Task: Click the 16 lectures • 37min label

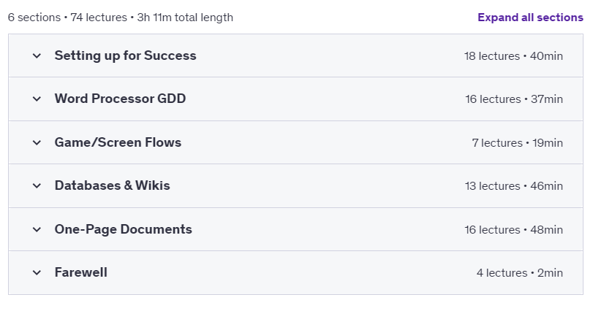Action: coord(514,99)
